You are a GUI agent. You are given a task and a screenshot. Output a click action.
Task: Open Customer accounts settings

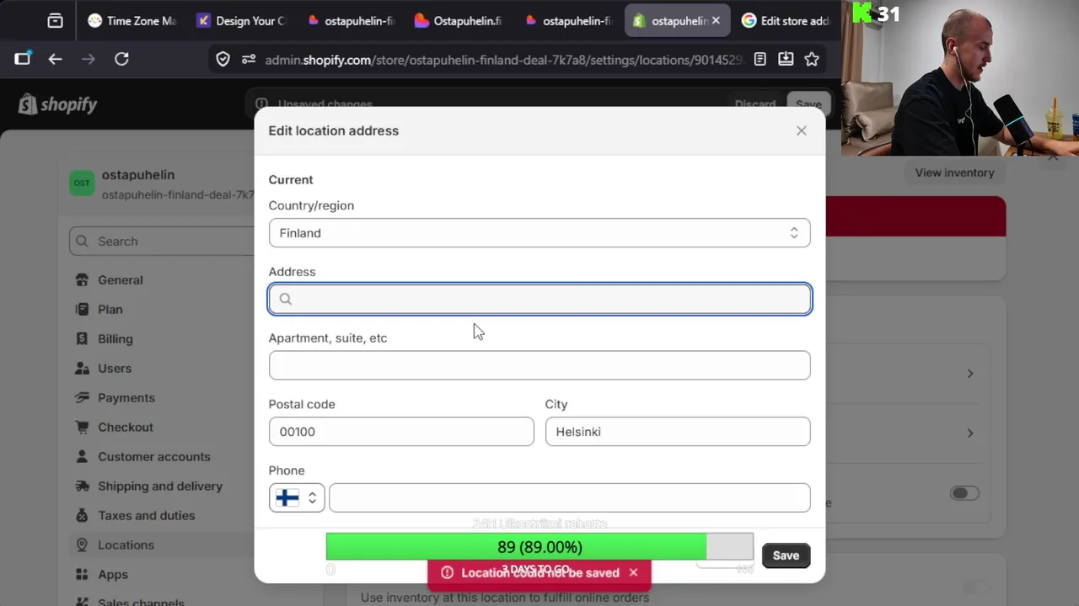point(153,456)
